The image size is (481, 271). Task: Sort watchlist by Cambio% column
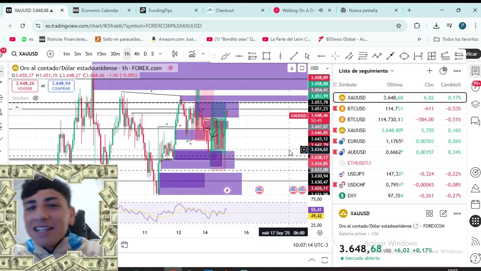pos(451,85)
